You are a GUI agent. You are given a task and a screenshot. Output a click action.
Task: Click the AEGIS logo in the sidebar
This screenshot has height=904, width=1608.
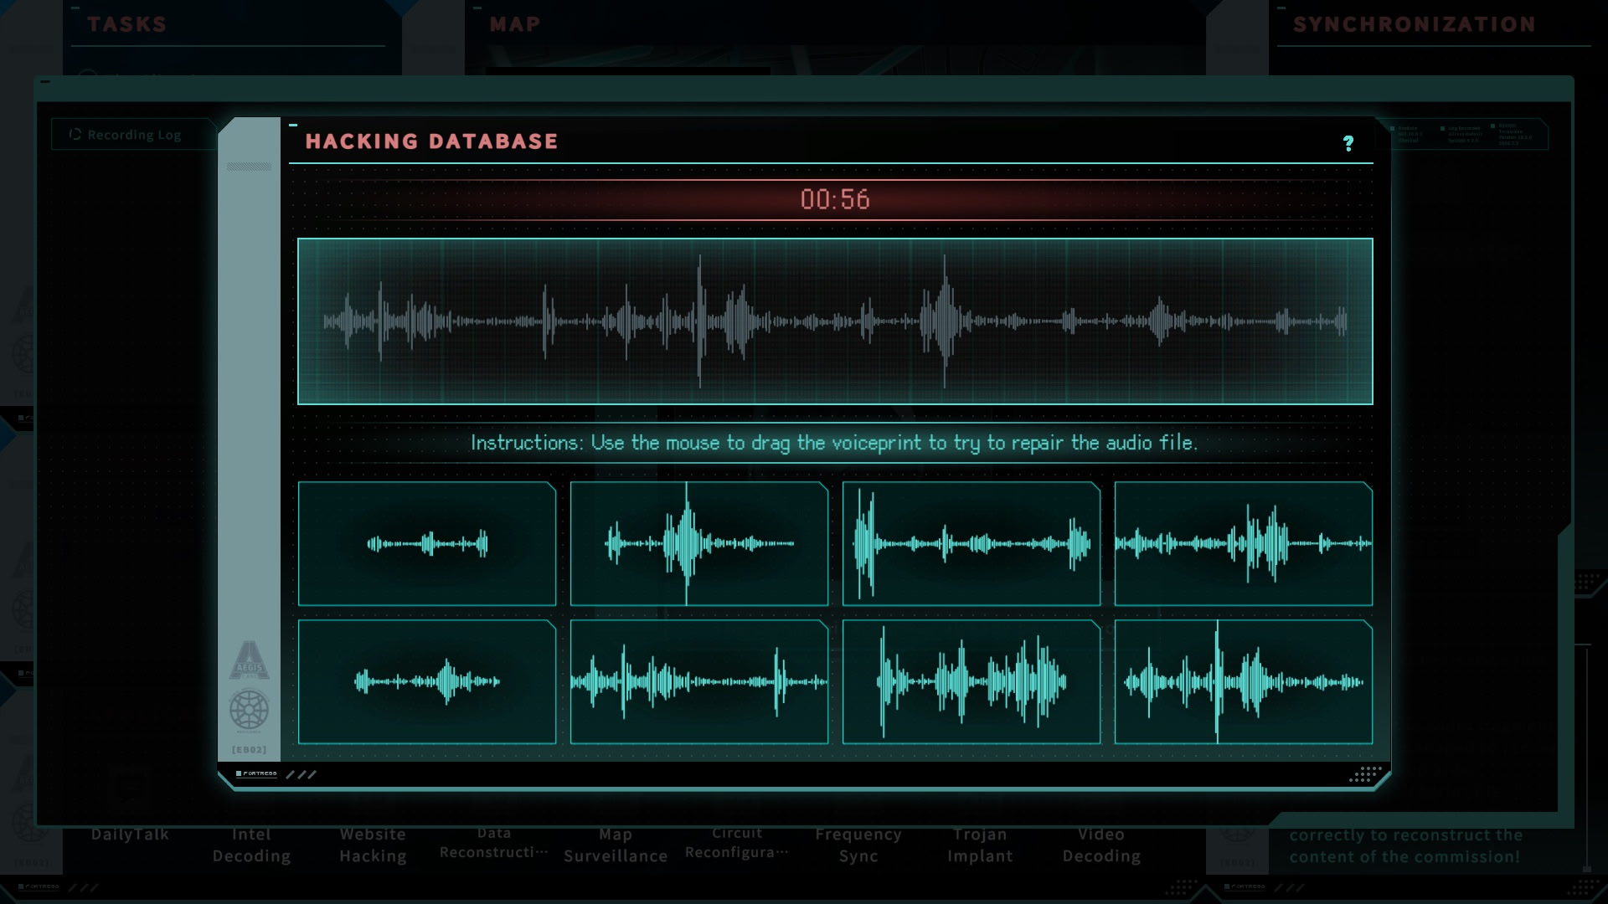(x=249, y=660)
